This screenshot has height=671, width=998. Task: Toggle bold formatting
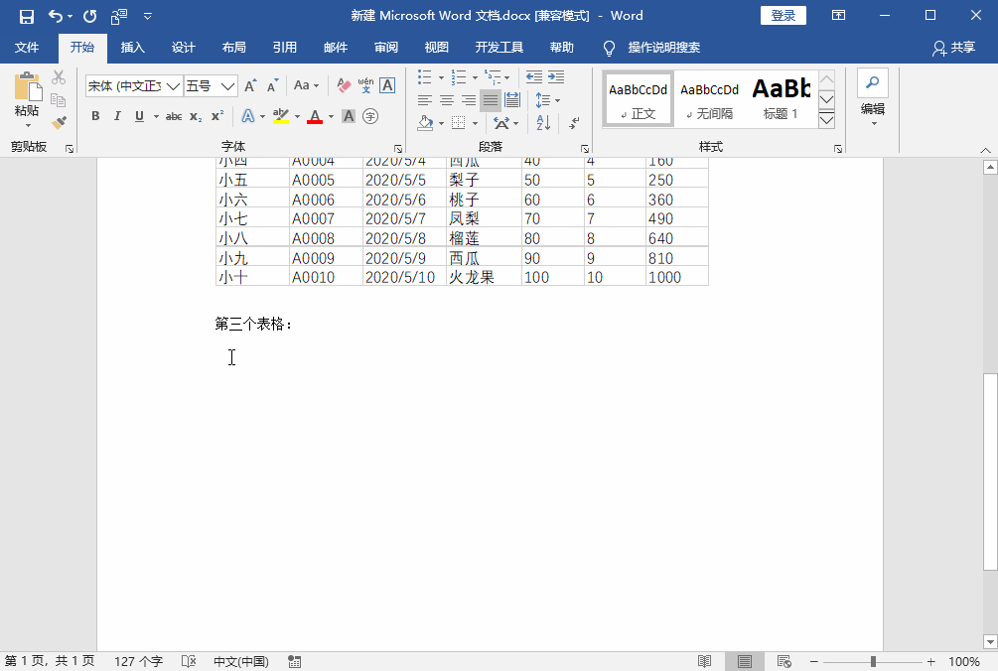pos(95,116)
